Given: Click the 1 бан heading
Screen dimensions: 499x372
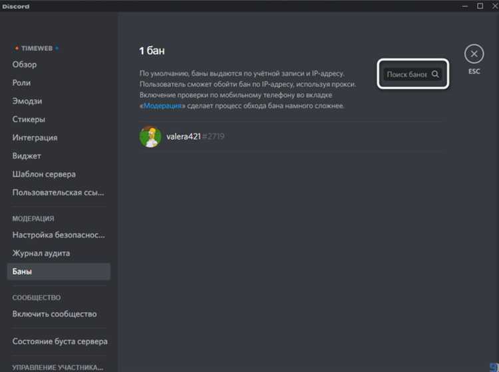Looking at the screenshot, I should point(152,51).
